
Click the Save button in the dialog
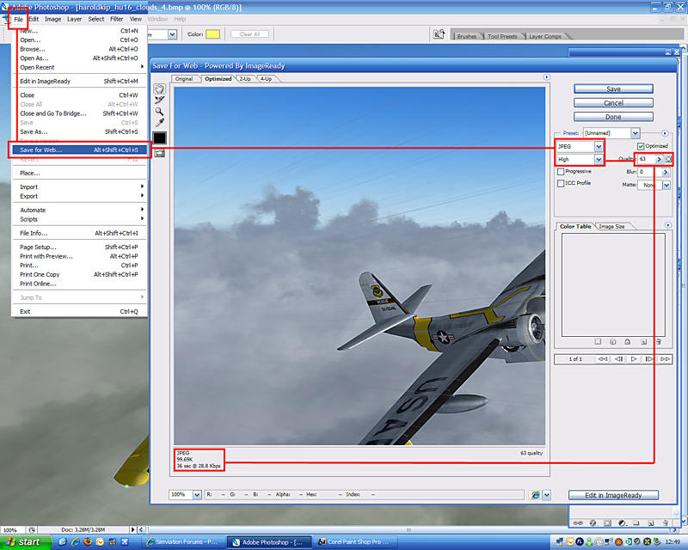coord(613,89)
